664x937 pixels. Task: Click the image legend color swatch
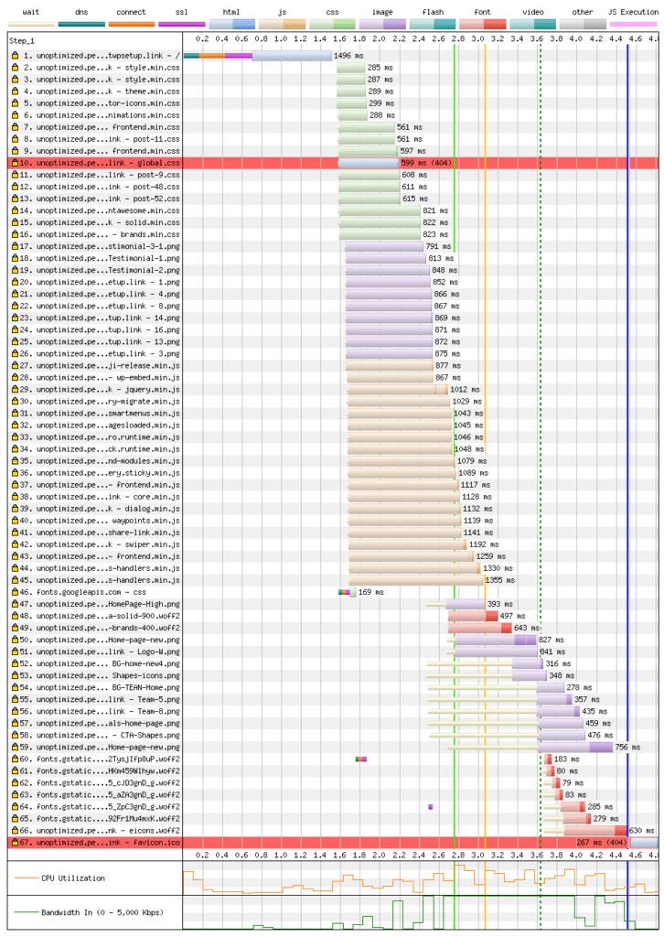click(382, 24)
